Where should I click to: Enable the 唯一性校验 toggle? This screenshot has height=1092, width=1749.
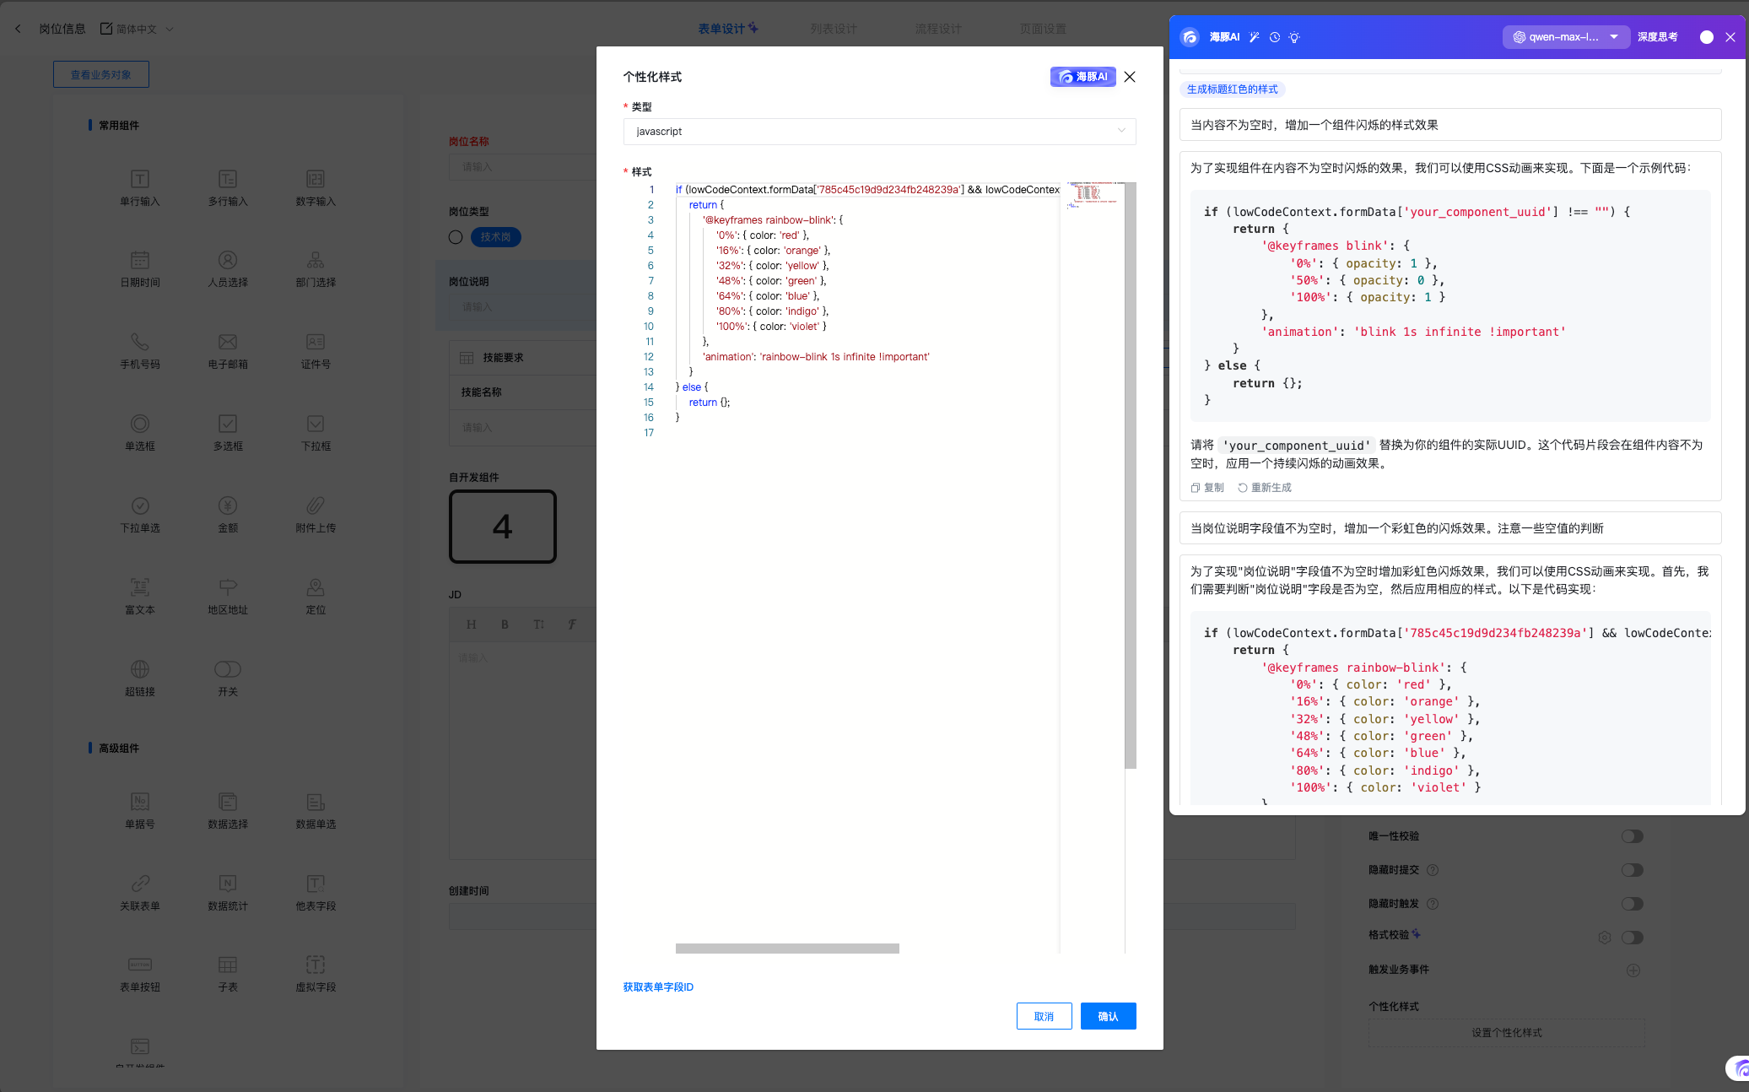click(x=1632, y=836)
